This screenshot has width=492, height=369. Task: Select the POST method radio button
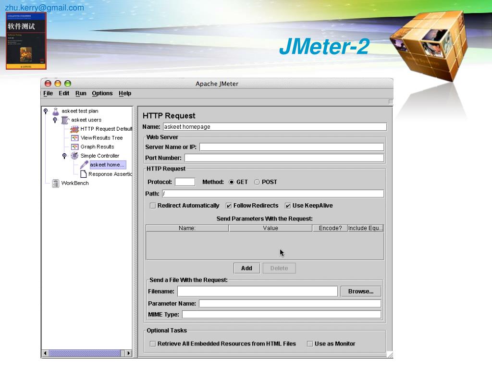257,182
